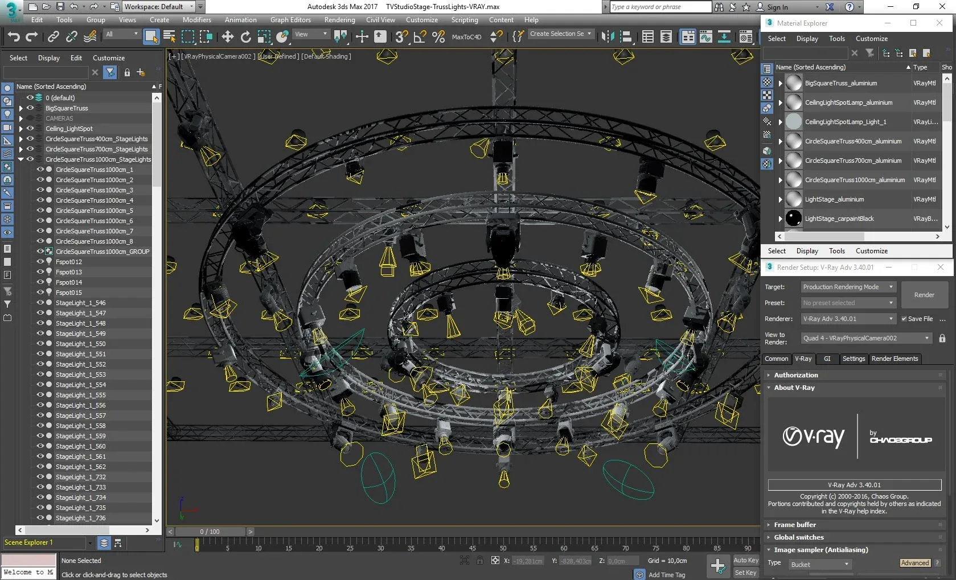Click the time slider showing 0 / 100

(210, 532)
